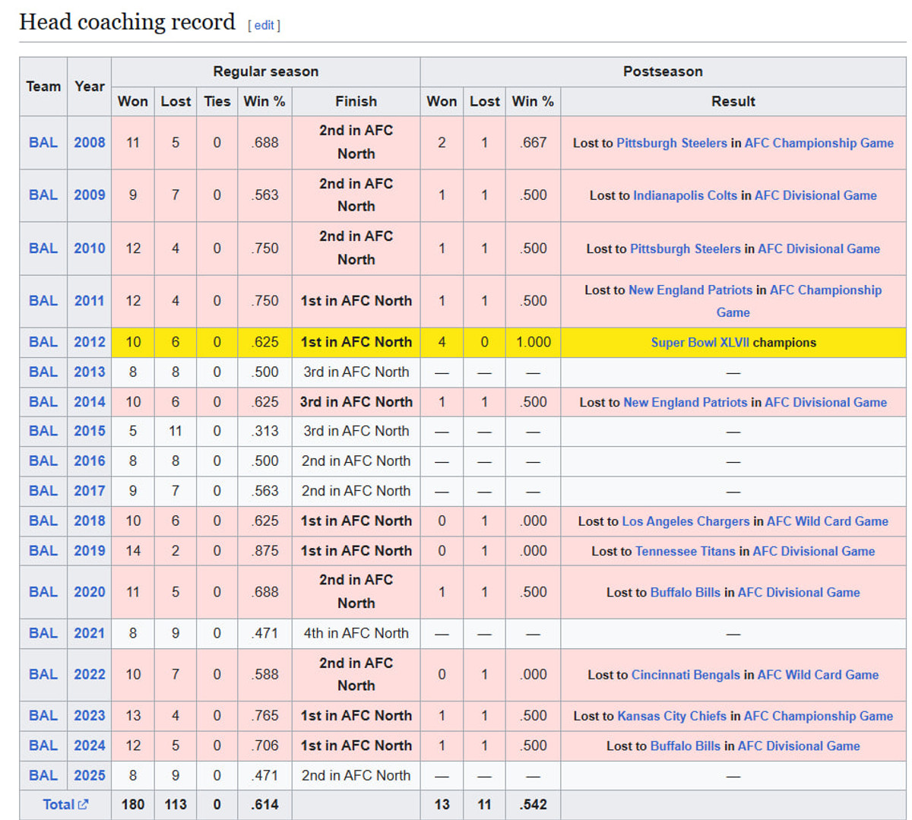This screenshot has height=820, width=912.
Task: Open the external link icon next to Total
Action: point(83,804)
